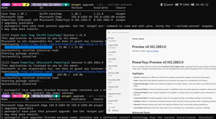The width and height of the screenshot is (216, 119).
Task: Click the "General: Prevented startup" bullet
Action: coord(171,105)
